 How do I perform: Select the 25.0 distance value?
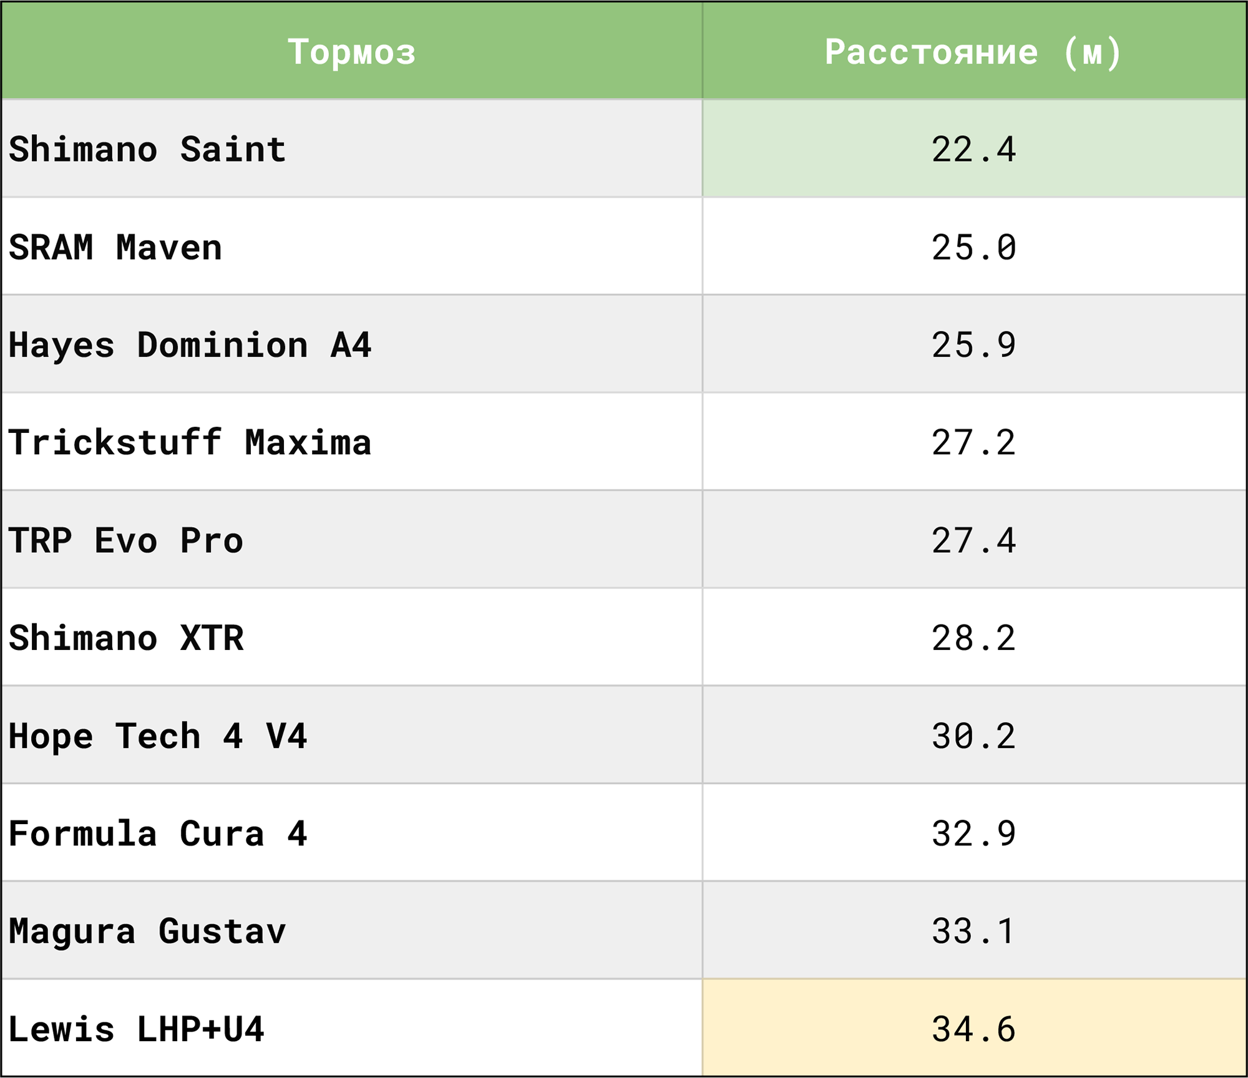[973, 247]
